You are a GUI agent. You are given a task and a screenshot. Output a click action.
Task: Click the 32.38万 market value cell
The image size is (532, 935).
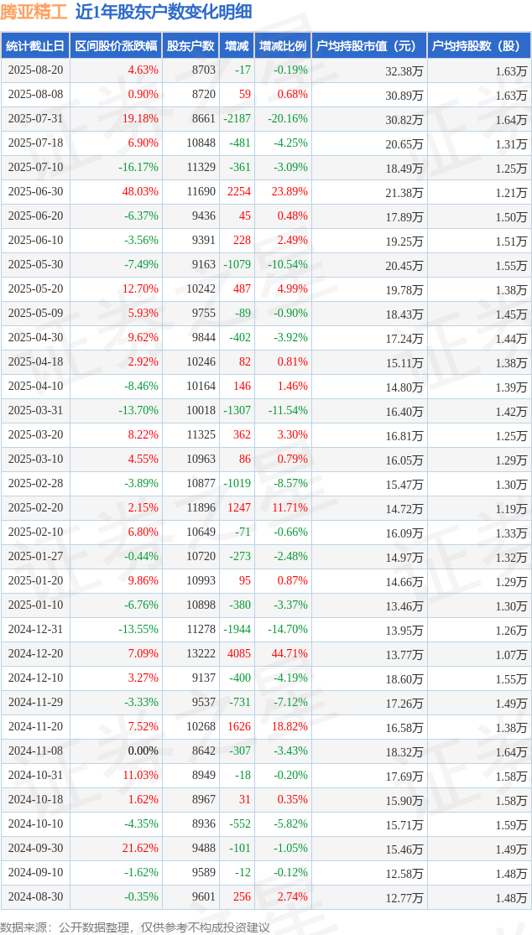pos(369,70)
